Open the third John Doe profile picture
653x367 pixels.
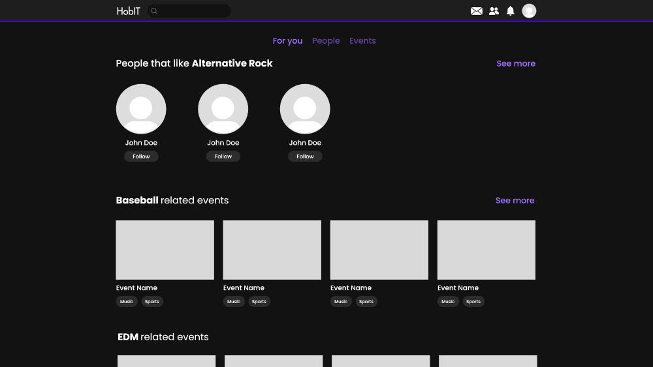(305, 109)
